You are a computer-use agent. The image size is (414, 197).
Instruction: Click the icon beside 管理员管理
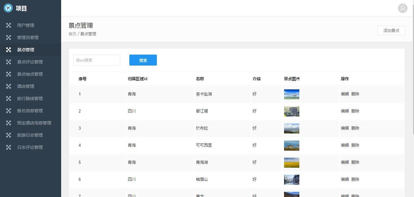point(9,38)
